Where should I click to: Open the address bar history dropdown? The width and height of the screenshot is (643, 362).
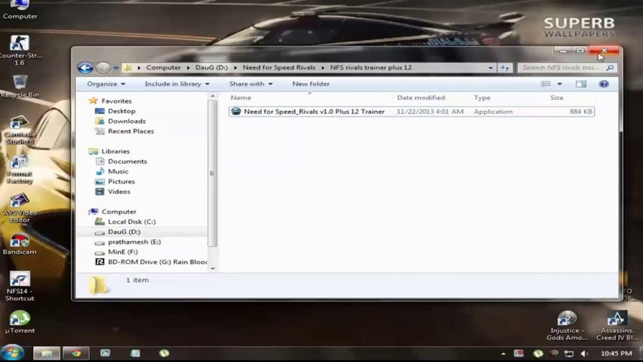(x=491, y=68)
